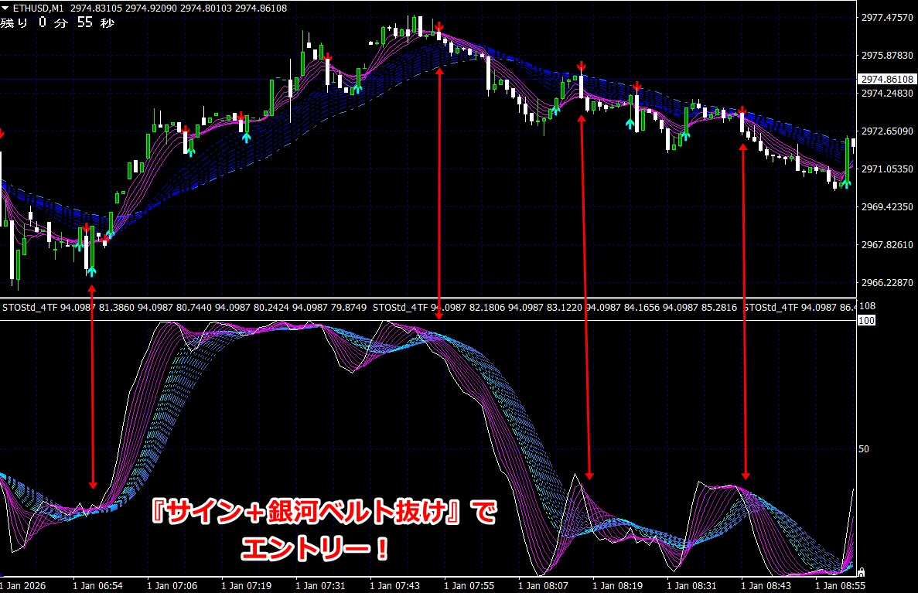This screenshot has height=593, width=918.
Task: Click the red sell arrow at chart's highest peak
Action: tap(439, 27)
